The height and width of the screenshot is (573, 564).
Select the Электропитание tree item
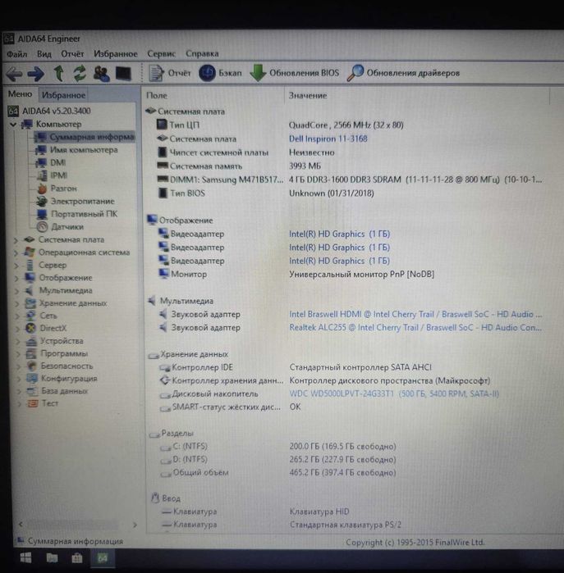coord(76,201)
